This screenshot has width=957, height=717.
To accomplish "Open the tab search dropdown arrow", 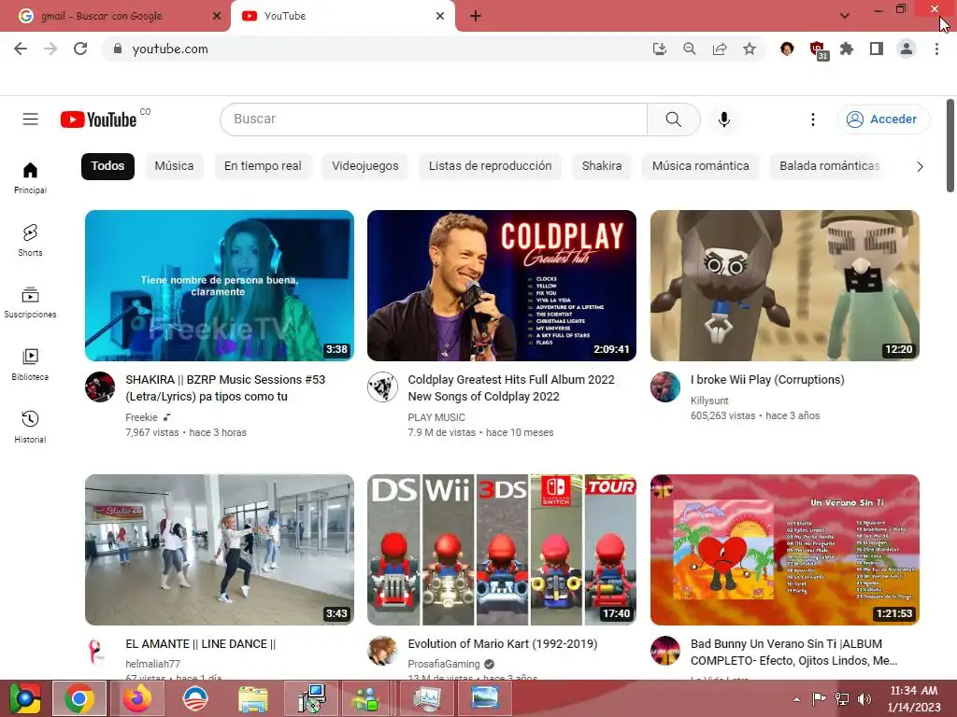I will (x=844, y=16).
